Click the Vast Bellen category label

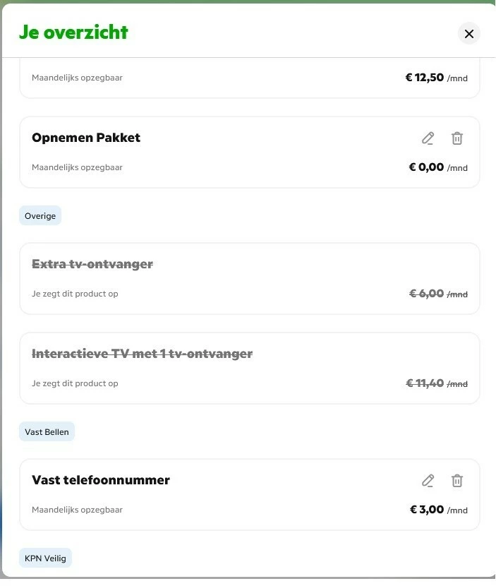point(47,432)
